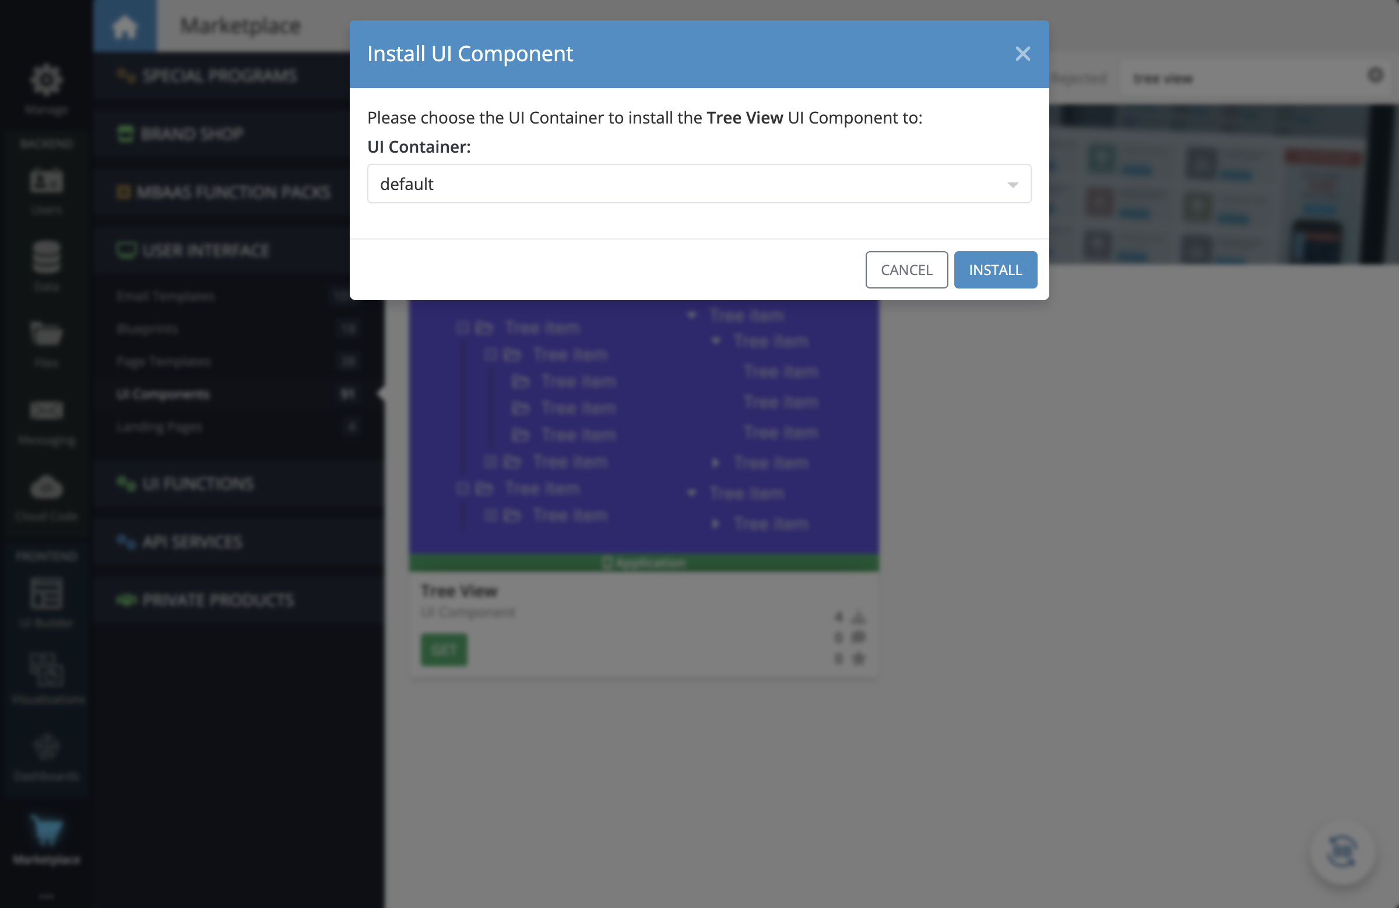Viewport: 1399px width, 908px height.
Task: Click the CANCEL button to dismiss
Action: (905, 270)
